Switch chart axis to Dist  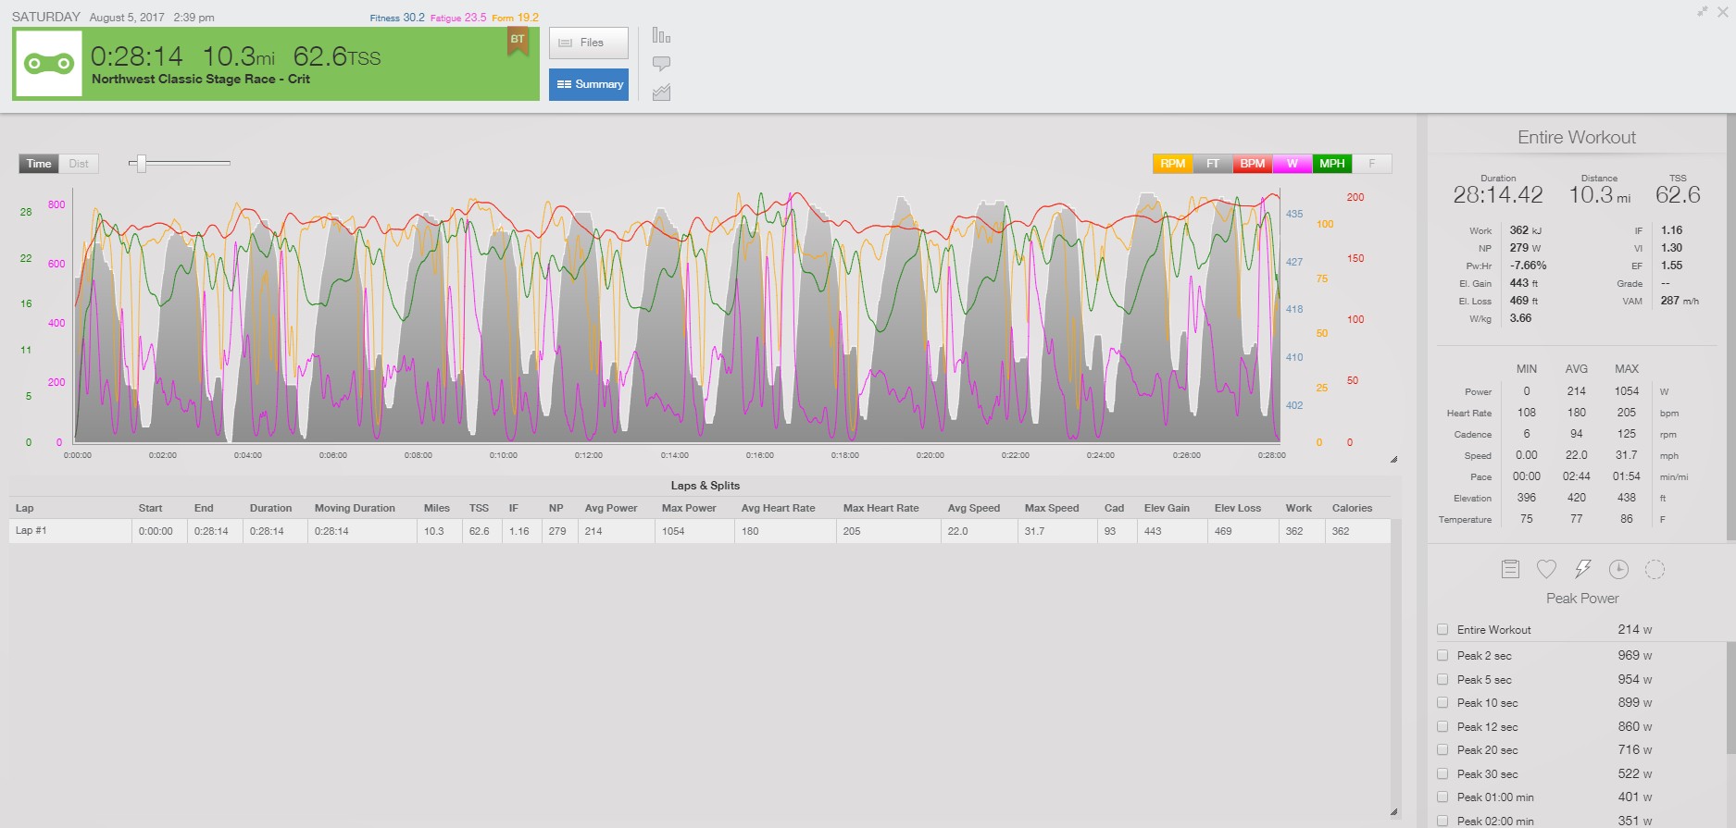(x=79, y=164)
